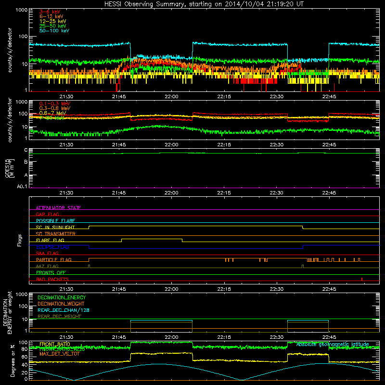Select the DECIMATION_WEIGHT legend label
The image size is (385, 385).
pos(61,304)
